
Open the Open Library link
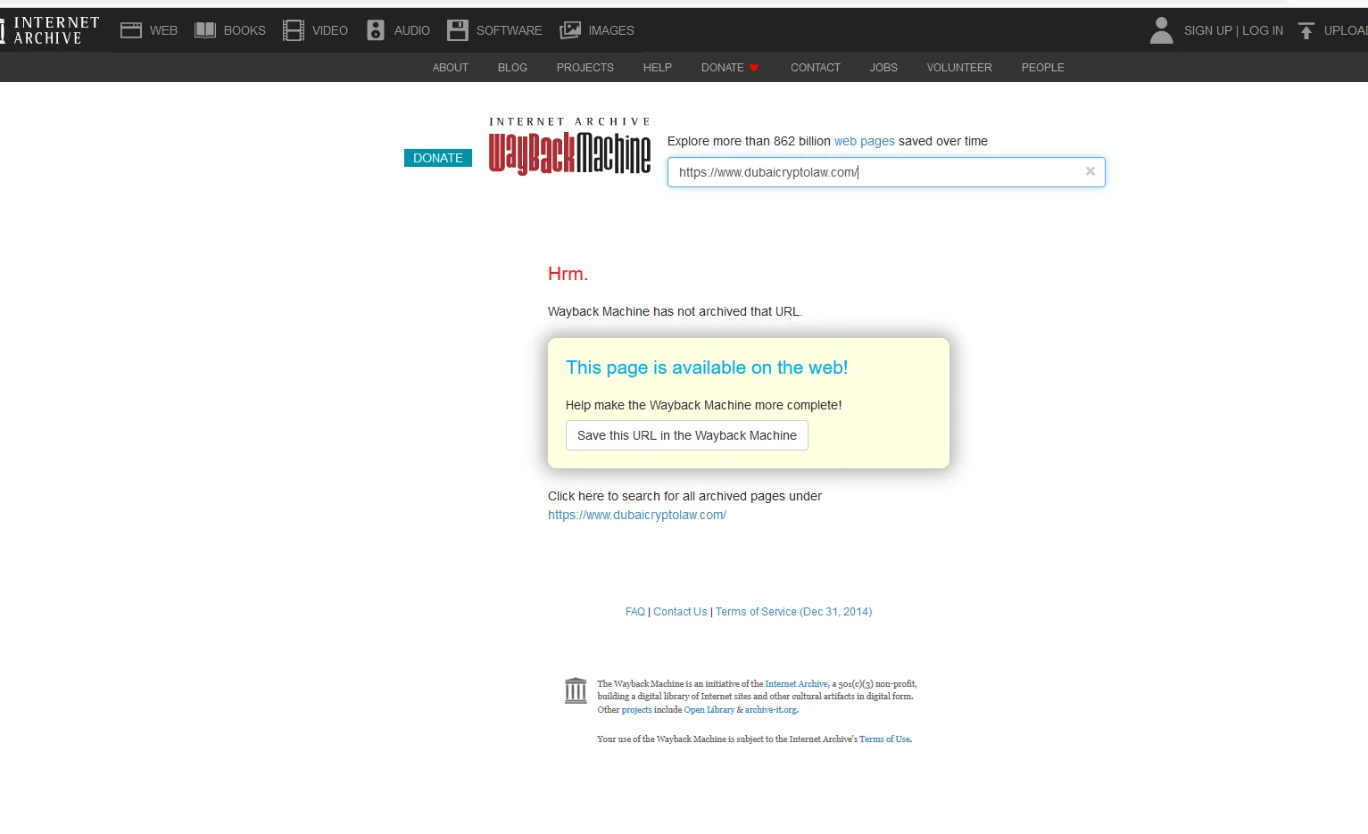pos(709,710)
